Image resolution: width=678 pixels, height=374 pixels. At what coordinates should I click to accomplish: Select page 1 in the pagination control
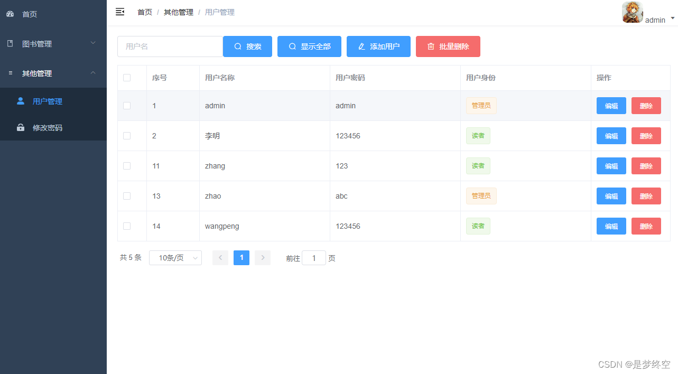[241, 258]
